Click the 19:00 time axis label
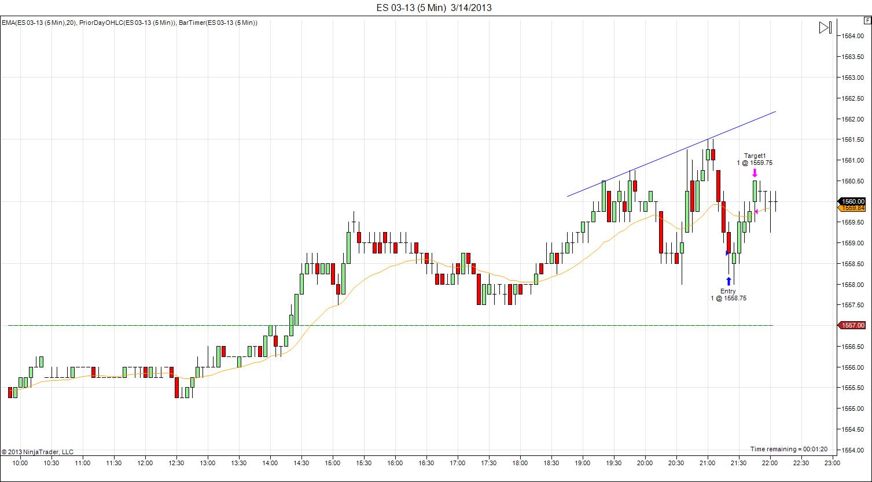This screenshot has width=872, height=482. click(x=583, y=463)
